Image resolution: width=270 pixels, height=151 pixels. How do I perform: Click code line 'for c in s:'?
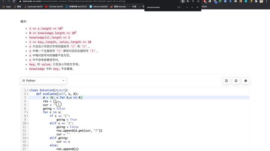tap(52, 112)
